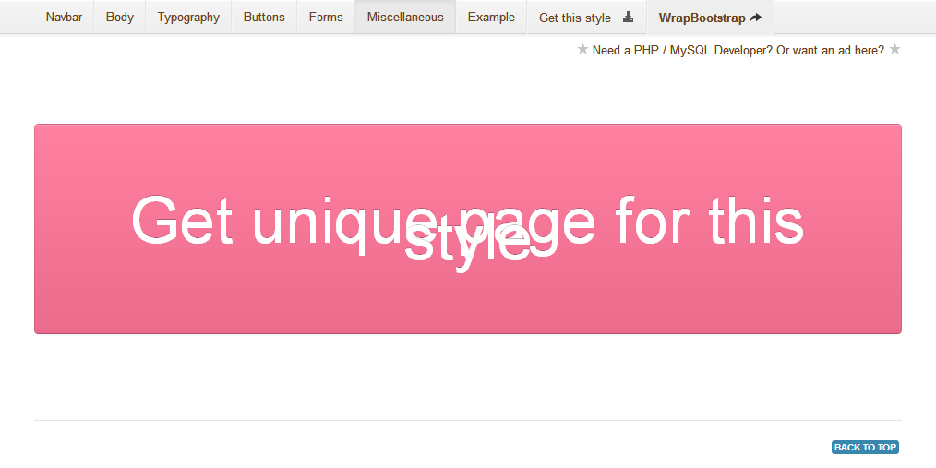Click the BACK TO TOP badge

[x=865, y=448]
